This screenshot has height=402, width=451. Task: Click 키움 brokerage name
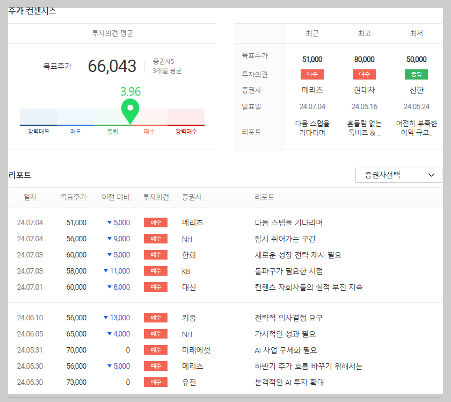pyautogui.click(x=189, y=318)
